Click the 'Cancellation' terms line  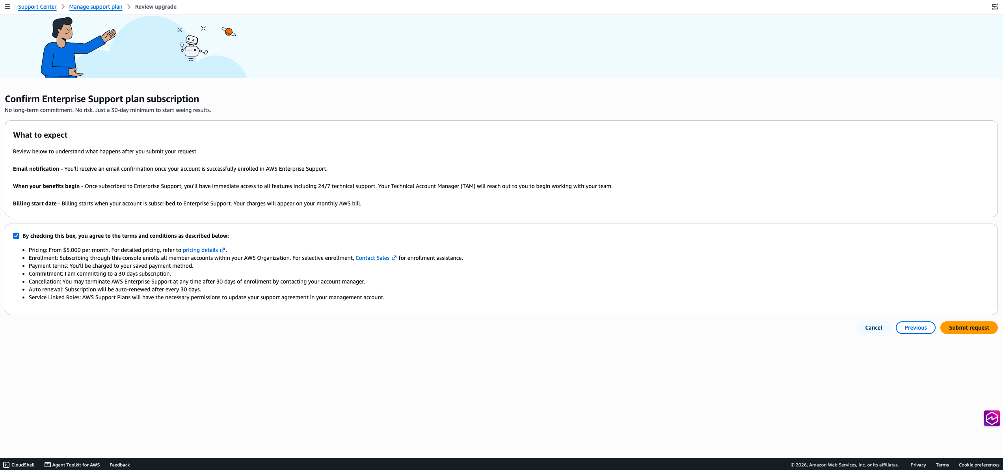pos(197,282)
